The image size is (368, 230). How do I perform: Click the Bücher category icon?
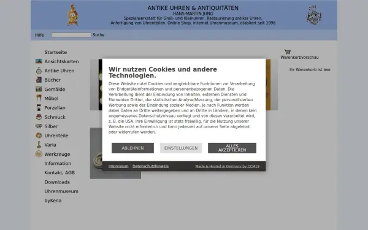coord(39,80)
